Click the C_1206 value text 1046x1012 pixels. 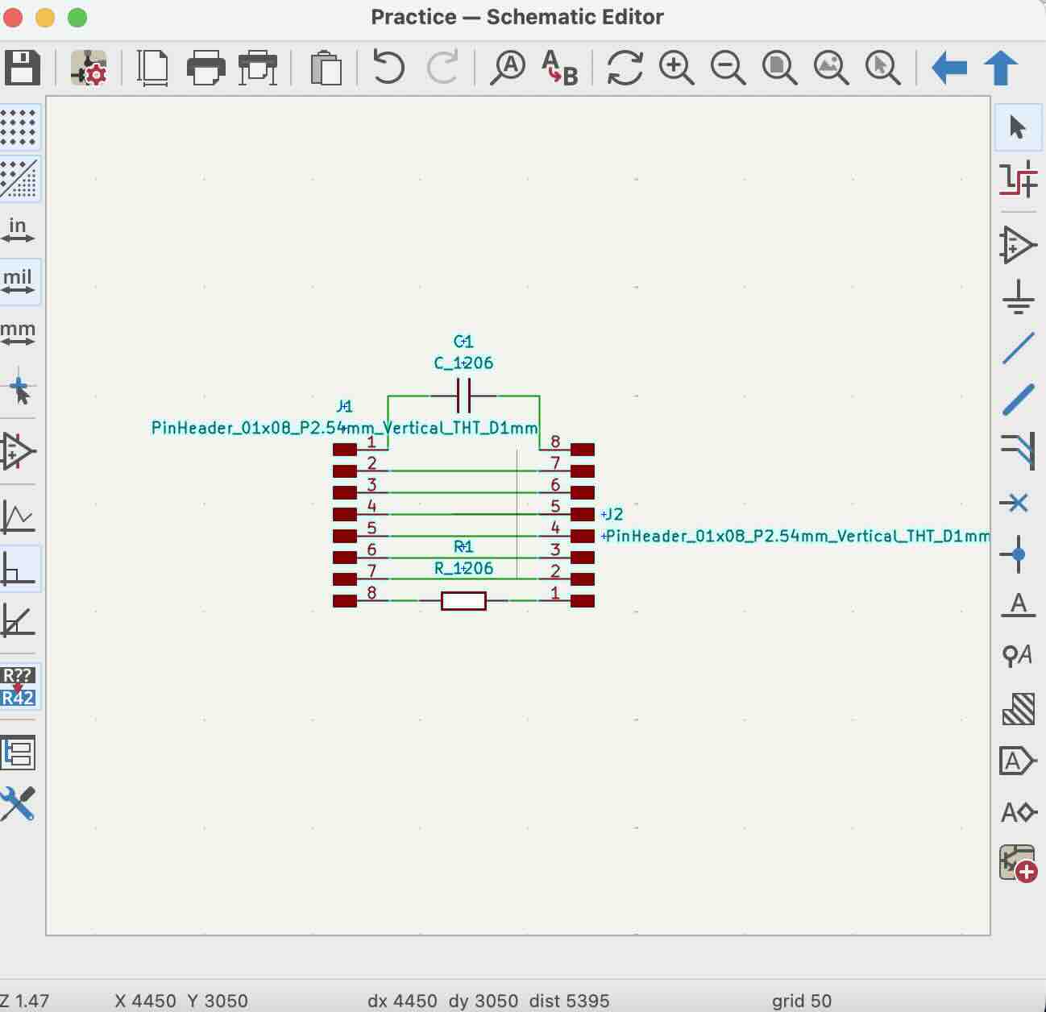[x=463, y=363]
